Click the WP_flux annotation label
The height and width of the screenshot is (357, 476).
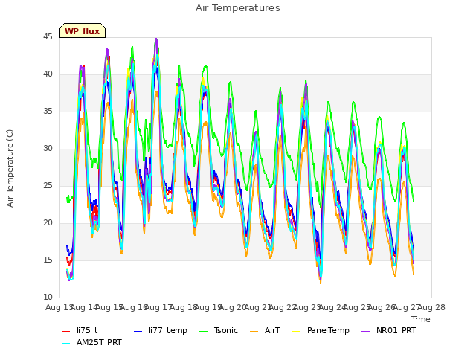(83, 31)
